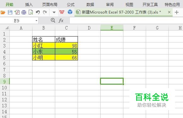Select row 1 header

5,34
